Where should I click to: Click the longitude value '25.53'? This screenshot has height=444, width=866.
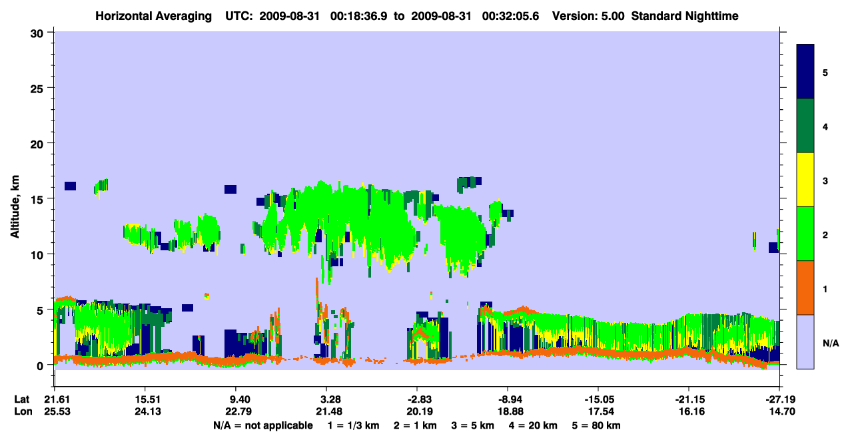pos(54,411)
